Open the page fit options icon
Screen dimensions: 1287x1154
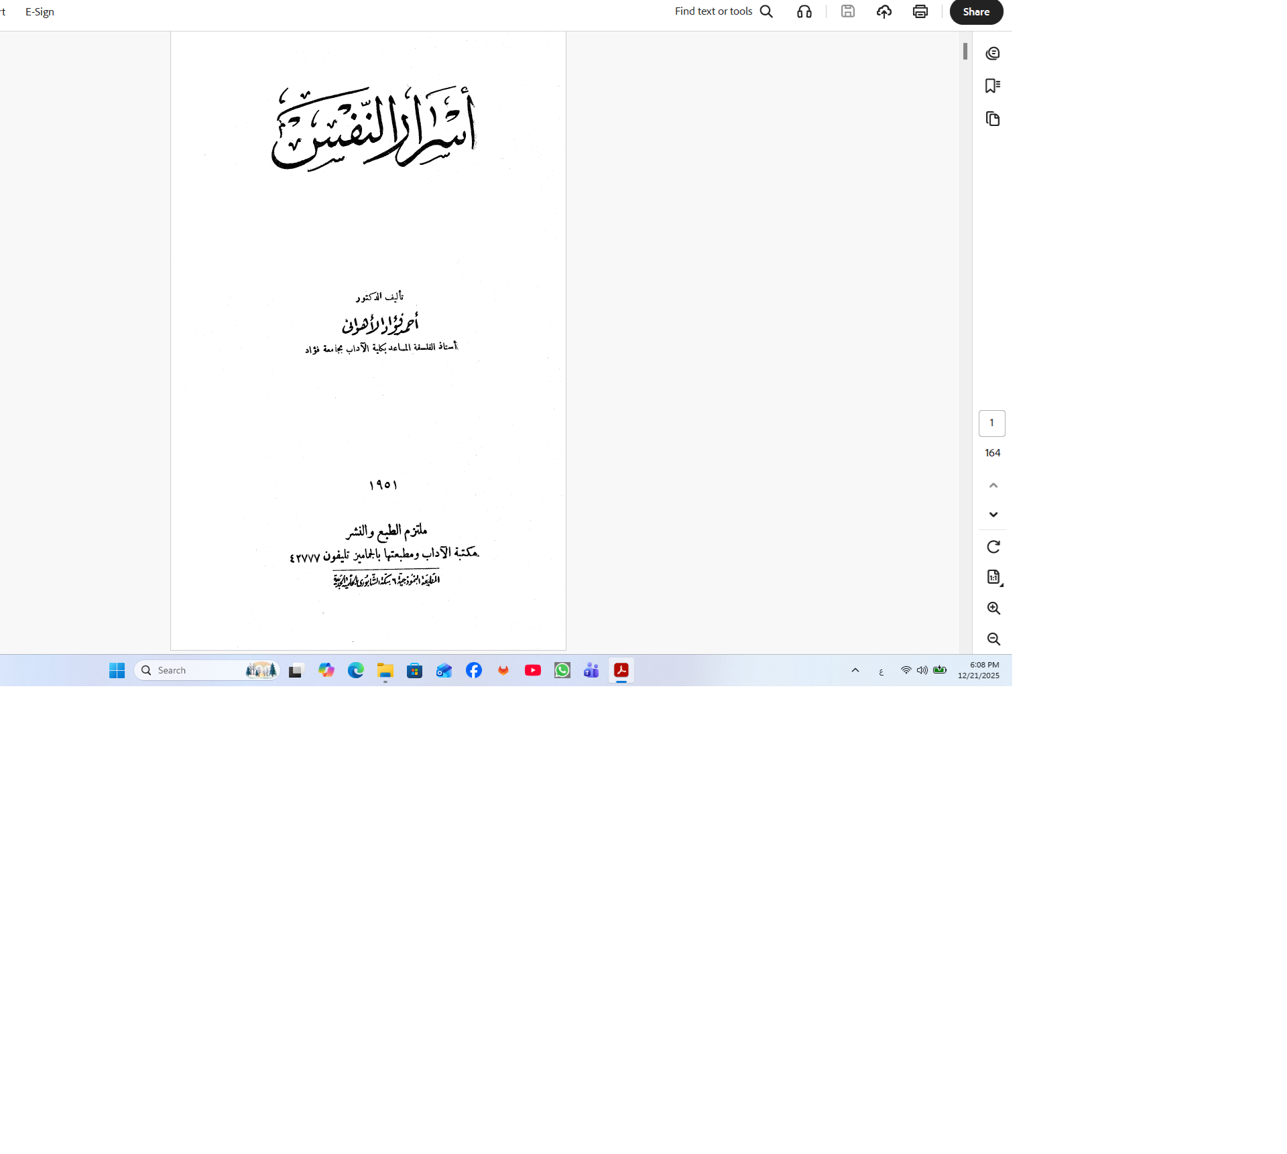pos(994,577)
